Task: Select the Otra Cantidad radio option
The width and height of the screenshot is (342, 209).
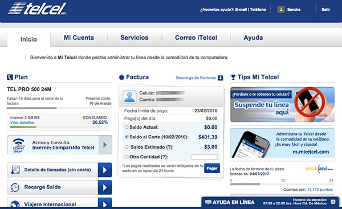Action: click(x=127, y=157)
